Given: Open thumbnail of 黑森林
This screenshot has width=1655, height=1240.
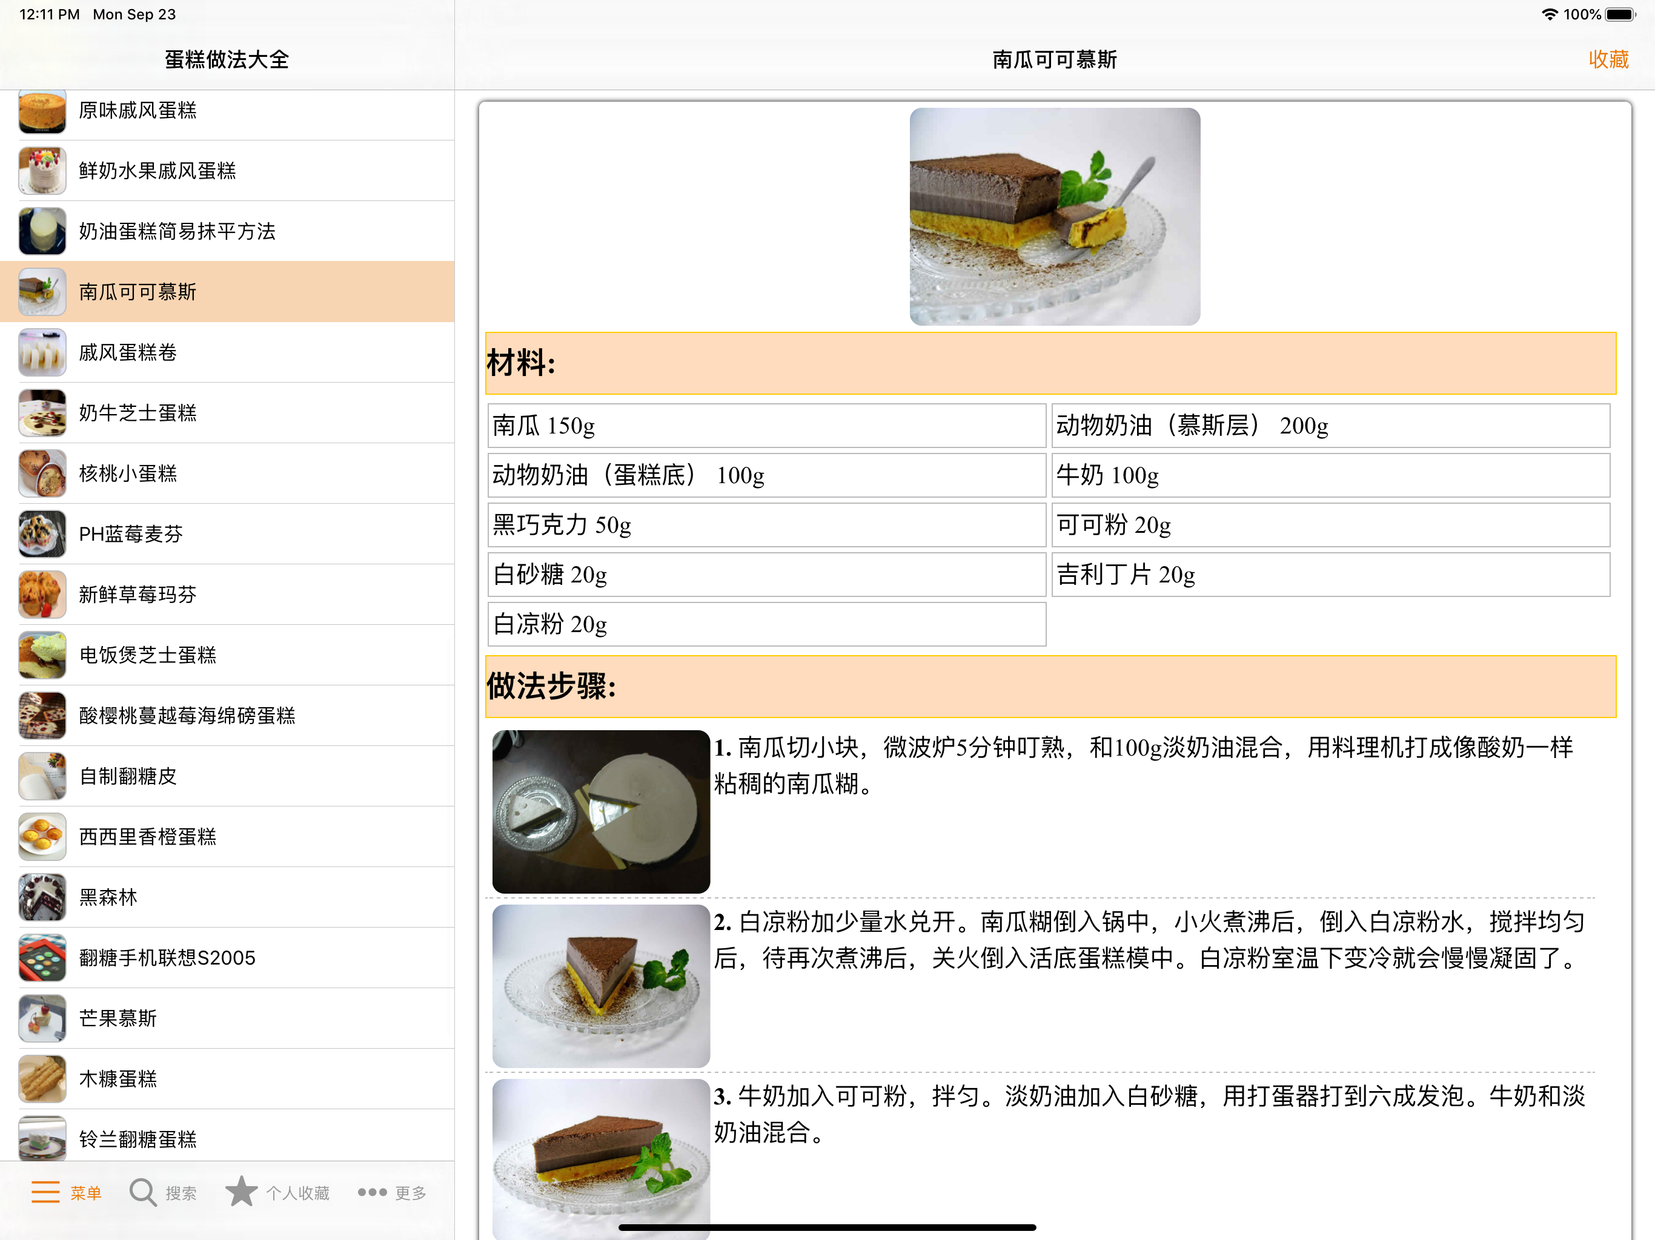Looking at the screenshot, I should pyautogui.click(x=42, y=897).
